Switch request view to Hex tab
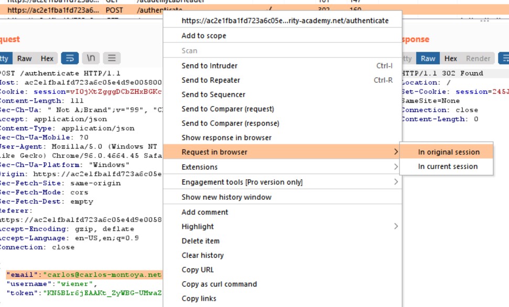509x307 pixels. click(47, 59)
